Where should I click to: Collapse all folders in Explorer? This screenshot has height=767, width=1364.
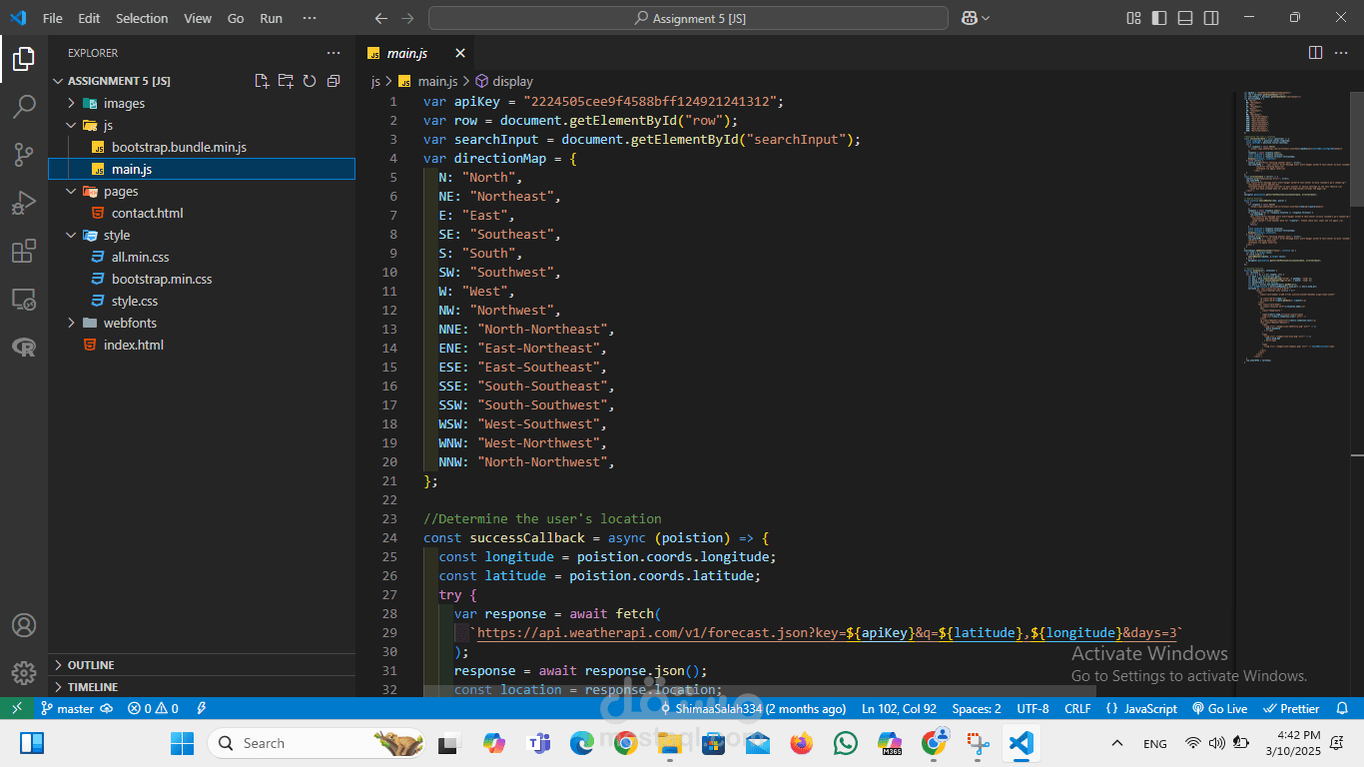334,81
